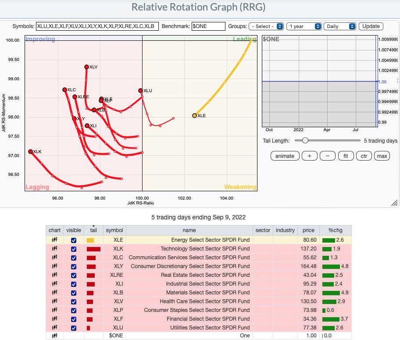This screenshot has width=400, height=340.
Task: Uncheck visibility for XLU
Action: click(74, 328)
